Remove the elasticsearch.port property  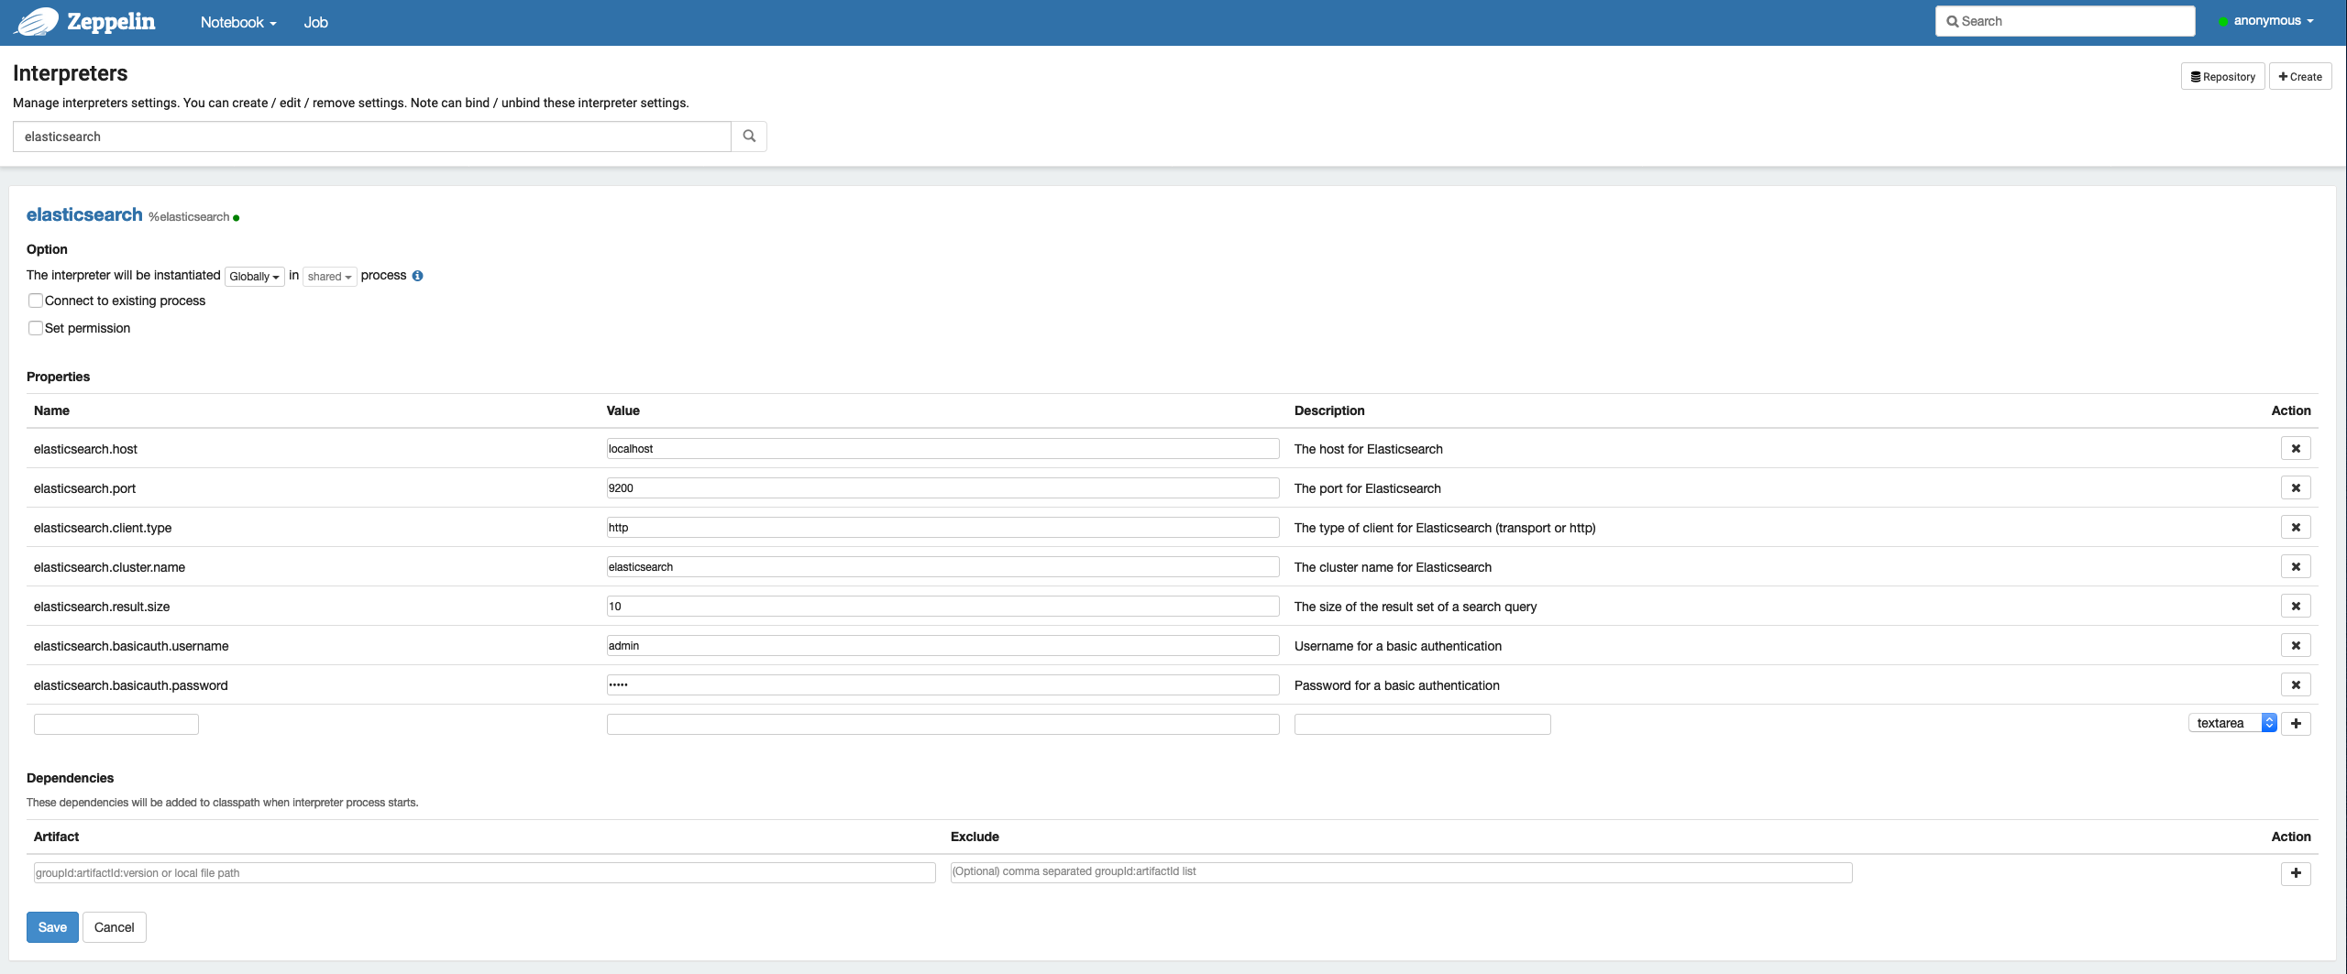point(2296,488)
